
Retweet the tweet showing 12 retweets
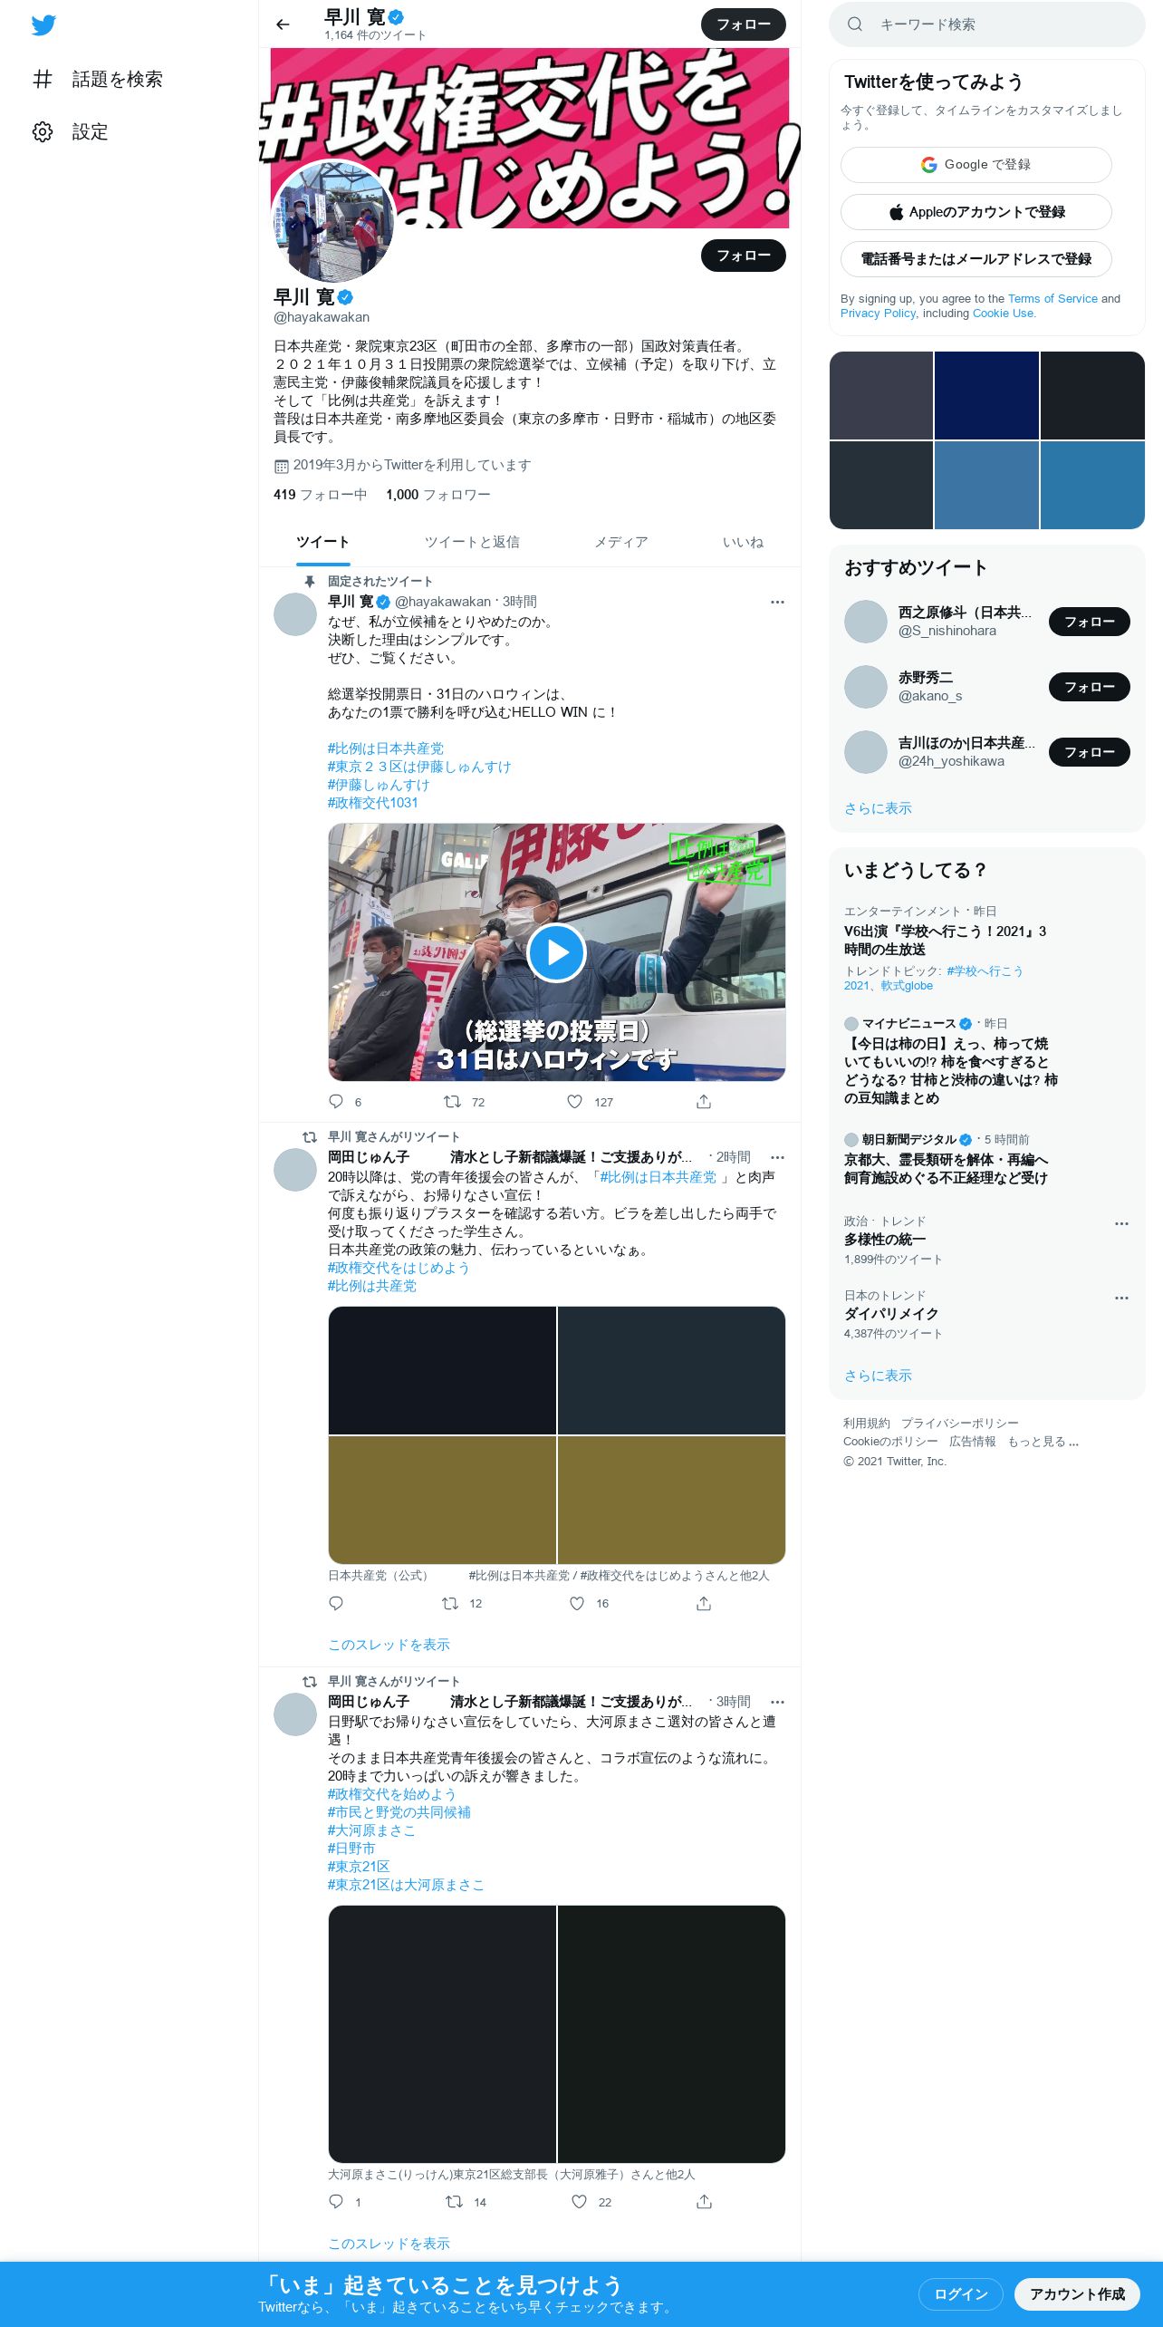[x=450, y=1603]
